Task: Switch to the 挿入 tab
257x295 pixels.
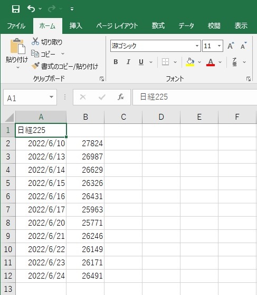Action: pos(76,26)
